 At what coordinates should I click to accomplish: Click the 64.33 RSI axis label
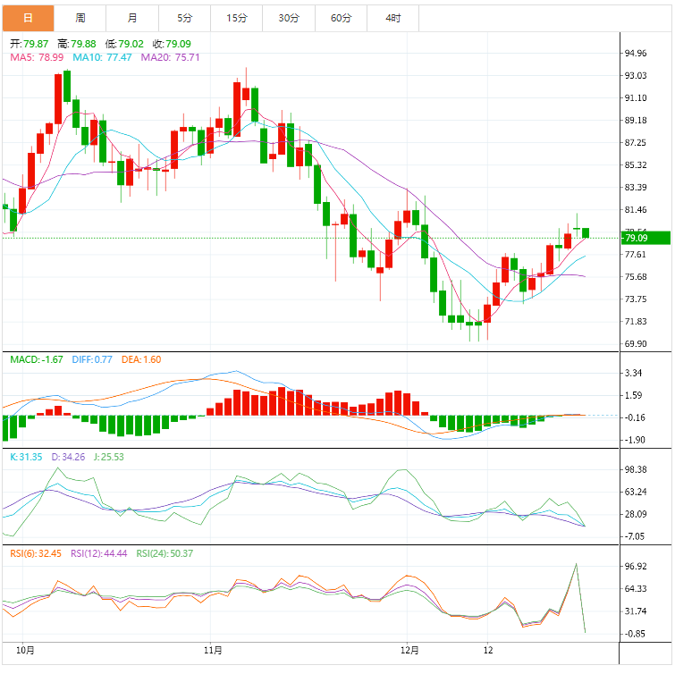[x=636, y=589]
